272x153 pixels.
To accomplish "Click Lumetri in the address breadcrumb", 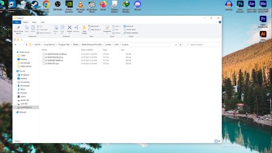I will point(108,45).
